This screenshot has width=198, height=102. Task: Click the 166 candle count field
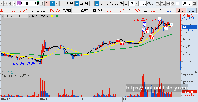143,3
